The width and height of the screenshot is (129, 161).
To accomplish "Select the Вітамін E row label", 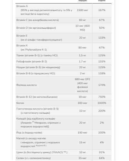I will coord(22,36).
